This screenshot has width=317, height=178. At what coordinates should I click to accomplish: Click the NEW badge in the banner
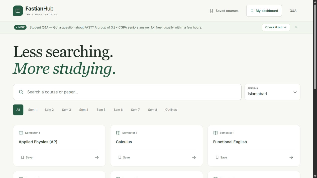tap(20, 27)
